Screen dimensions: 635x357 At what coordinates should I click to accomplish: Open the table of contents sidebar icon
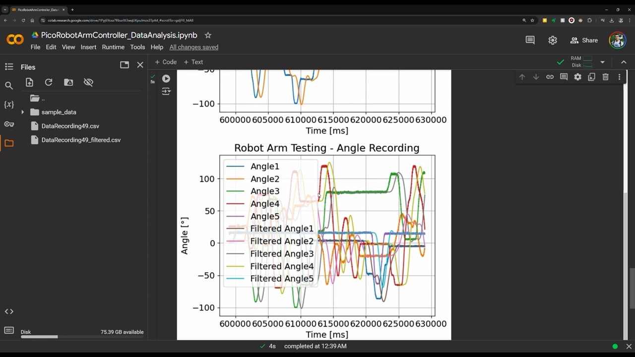[x=9, y=67]
